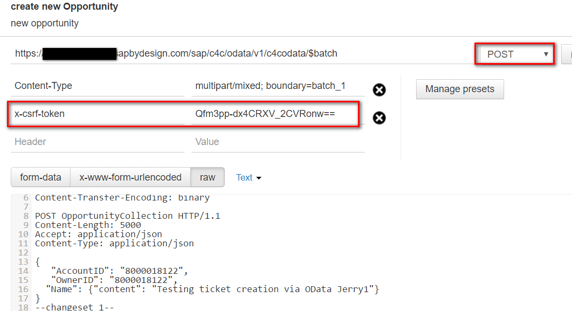Click the partially visible send button on right

point(568,54)
